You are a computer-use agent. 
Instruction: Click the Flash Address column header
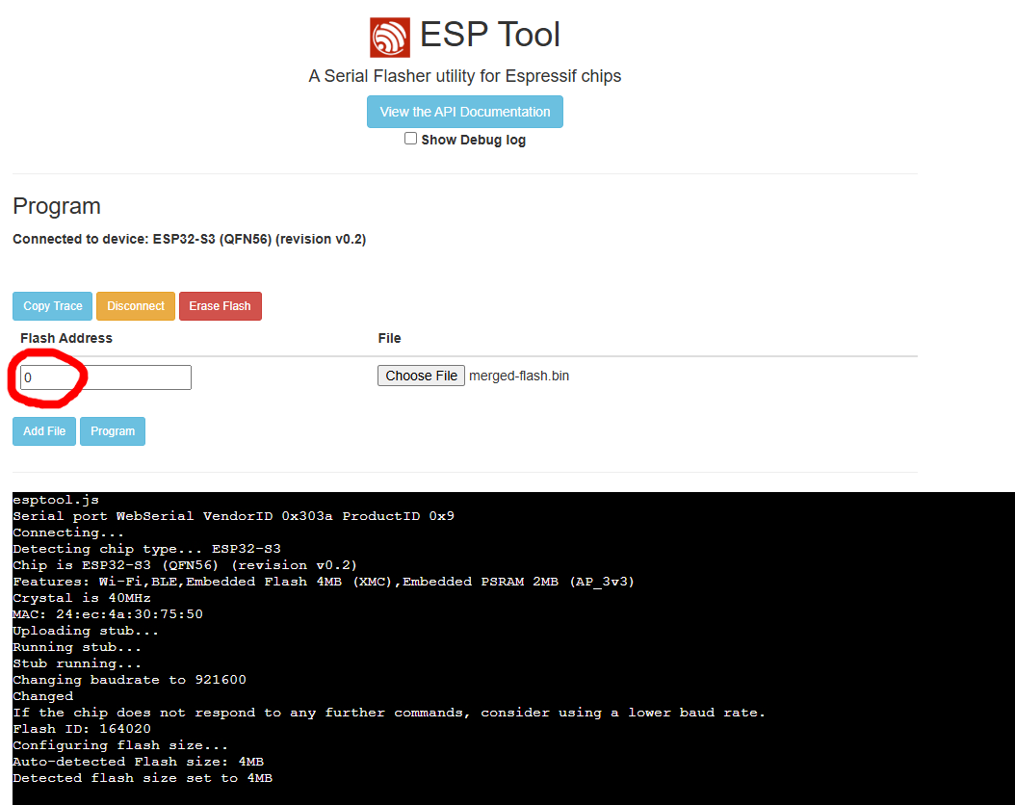tap(66, 338)
